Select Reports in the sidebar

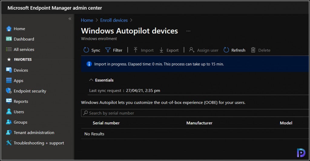(21, 101)
